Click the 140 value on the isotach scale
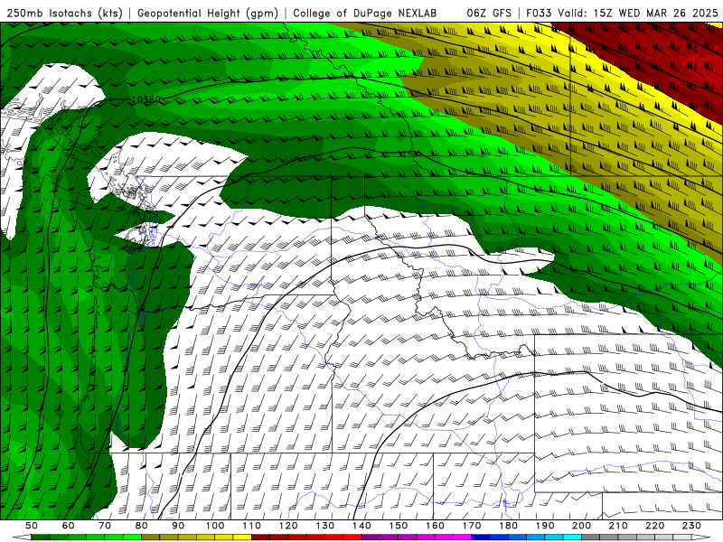Screen dimensions: 723x542 tap(361, 526)
